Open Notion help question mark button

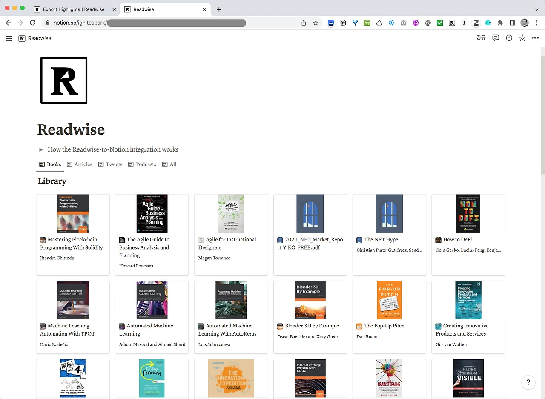[x=528, y=382]
